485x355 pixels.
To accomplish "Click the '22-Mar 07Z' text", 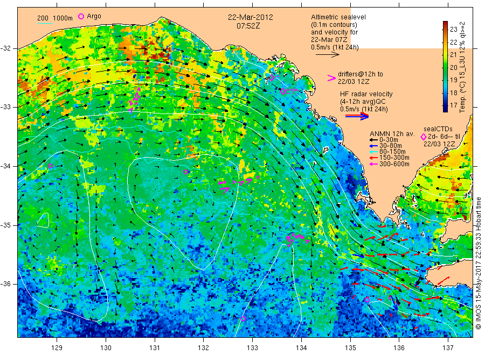I will (x=329, y=39).
